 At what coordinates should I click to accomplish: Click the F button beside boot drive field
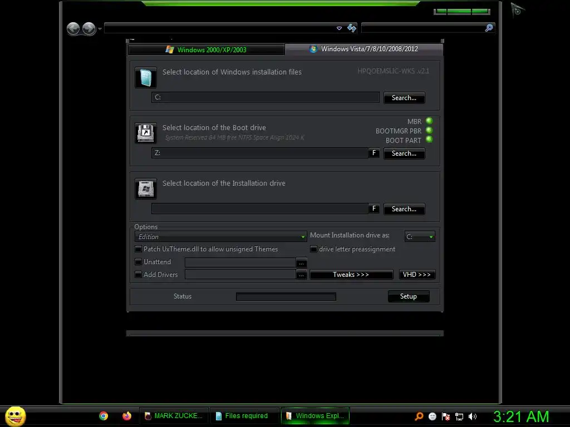tap(374, 153)
